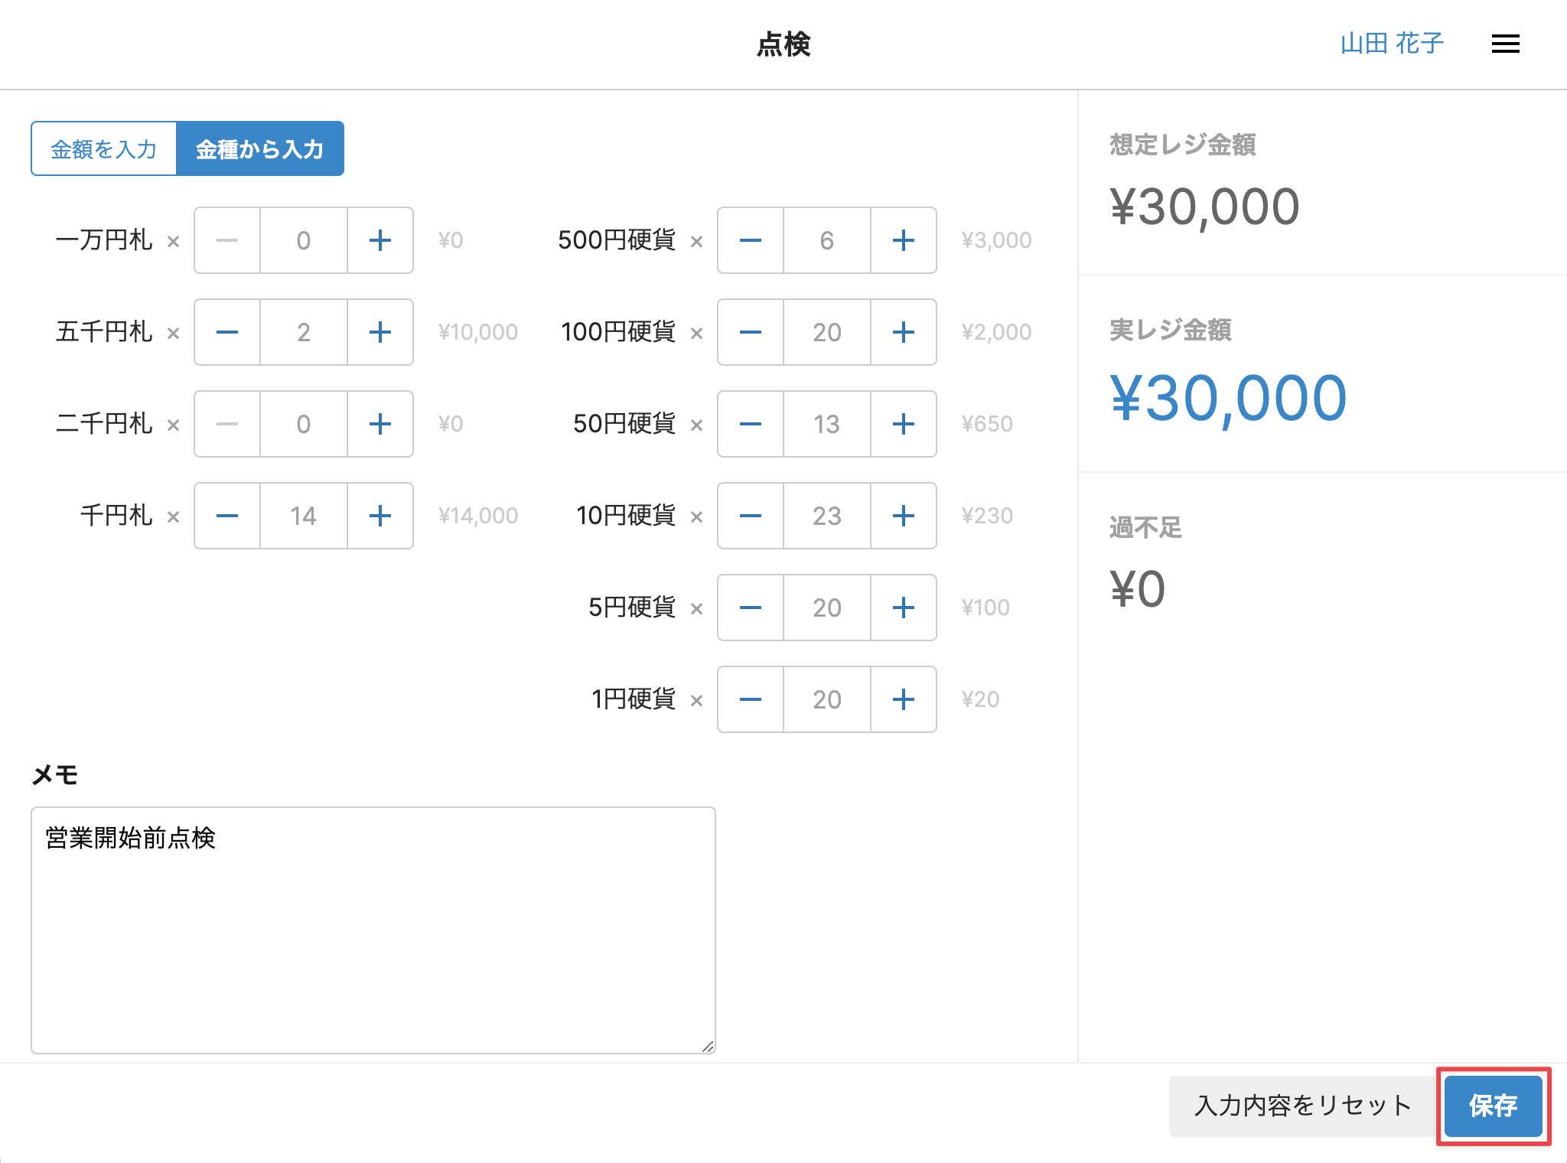Decrease the 千円札 count with minus
This screenshot has width=1567, height=1163.
227,516
